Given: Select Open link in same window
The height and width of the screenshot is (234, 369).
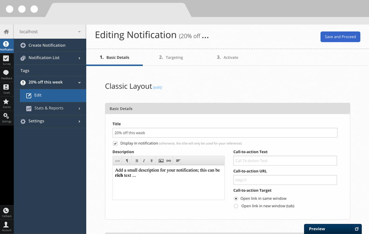Looking at the screenshot, I should pos(236,199).
